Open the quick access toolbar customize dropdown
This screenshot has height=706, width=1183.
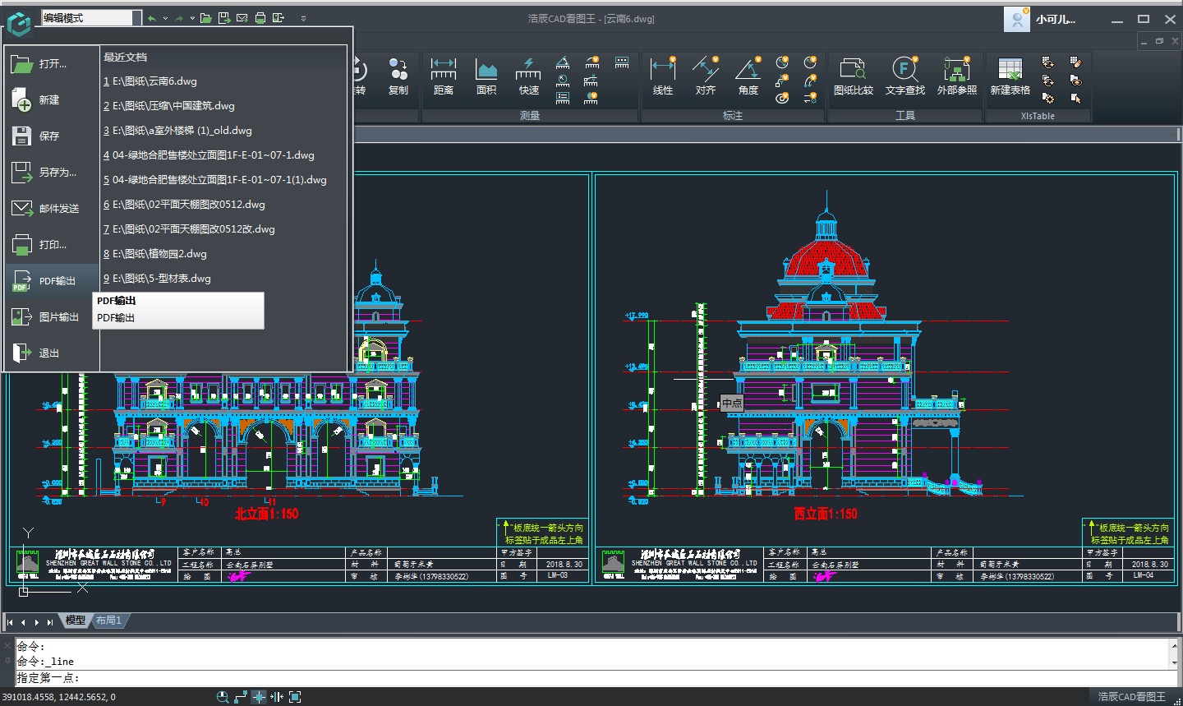point(303,18)
